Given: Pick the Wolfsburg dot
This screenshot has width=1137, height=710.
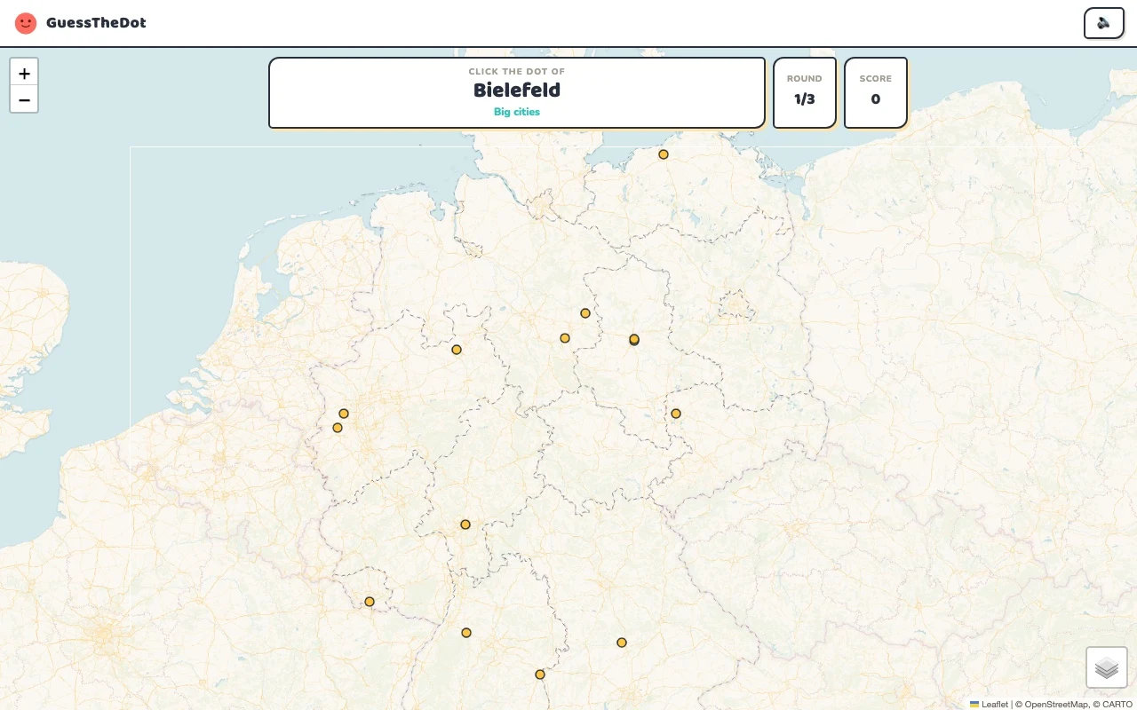Looking at the screenshot, I should tap(585, 313).
